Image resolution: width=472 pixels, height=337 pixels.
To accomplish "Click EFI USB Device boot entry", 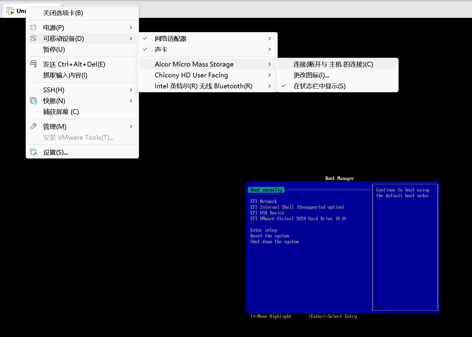I will (x=267, y=213).
